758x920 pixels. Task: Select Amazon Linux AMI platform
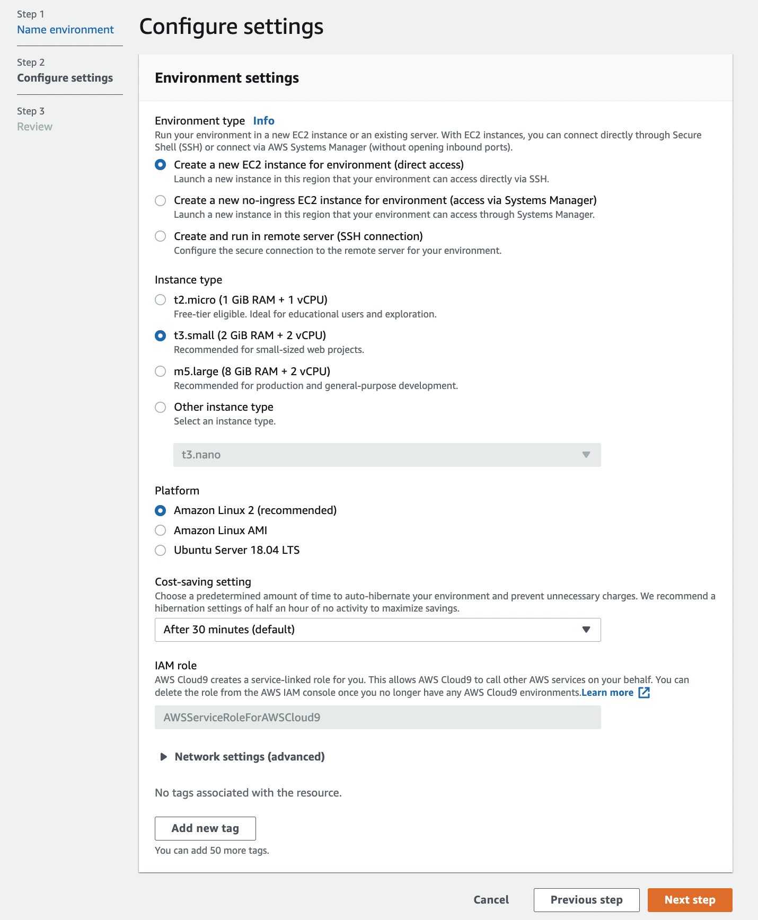click(x=160, y=530)
